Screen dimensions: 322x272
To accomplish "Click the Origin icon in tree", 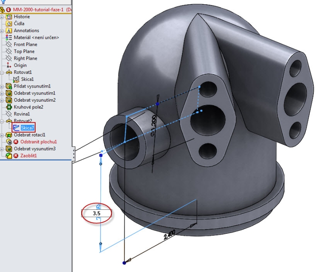I will [x=9, y=65].
